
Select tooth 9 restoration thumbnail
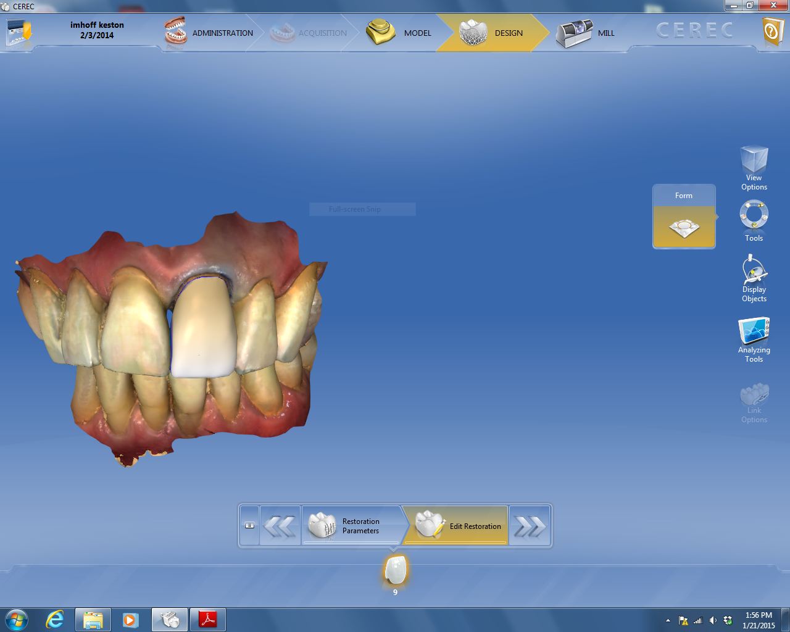[395, 570]
